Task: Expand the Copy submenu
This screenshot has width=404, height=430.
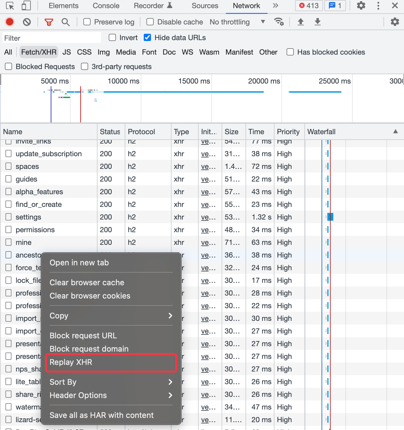Action: pos(111,315)
